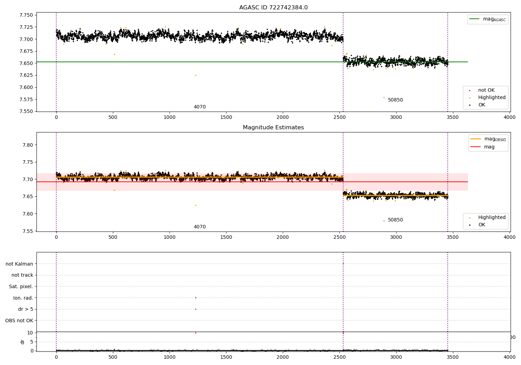Click annotation '50850' in the middle plot
The height and width of the screenshot is (365, 521).
[x=395, y=220]
